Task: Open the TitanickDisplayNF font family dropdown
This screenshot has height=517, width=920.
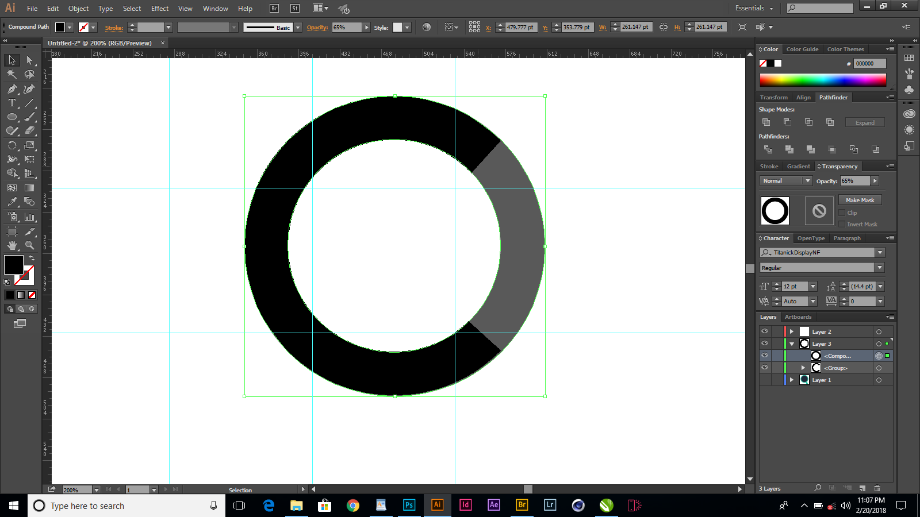Action: pyautogui.click(x=880, y=253)
